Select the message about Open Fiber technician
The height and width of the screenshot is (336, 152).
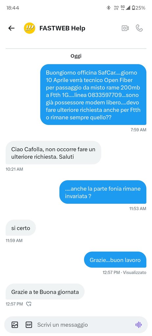pyautogui.click(x=93, y=94)
